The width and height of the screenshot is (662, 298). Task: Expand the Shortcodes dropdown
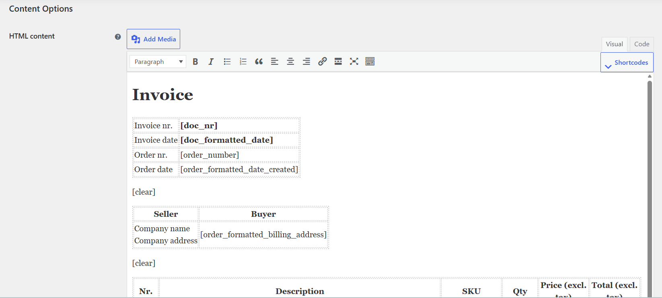(627, 62)
